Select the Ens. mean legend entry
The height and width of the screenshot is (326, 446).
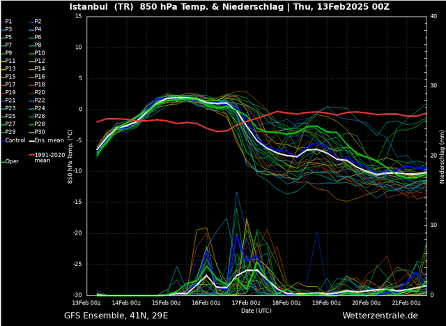click(x=47, y=140)
